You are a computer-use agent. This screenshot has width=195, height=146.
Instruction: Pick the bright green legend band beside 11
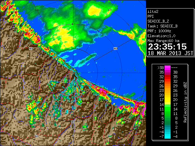pyautogui.click(x=168, y=108)
